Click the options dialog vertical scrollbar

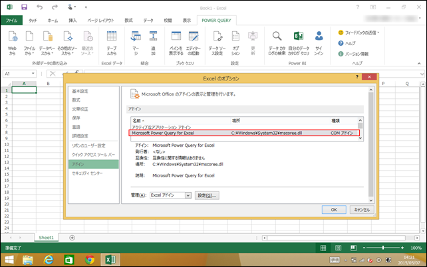370,144
